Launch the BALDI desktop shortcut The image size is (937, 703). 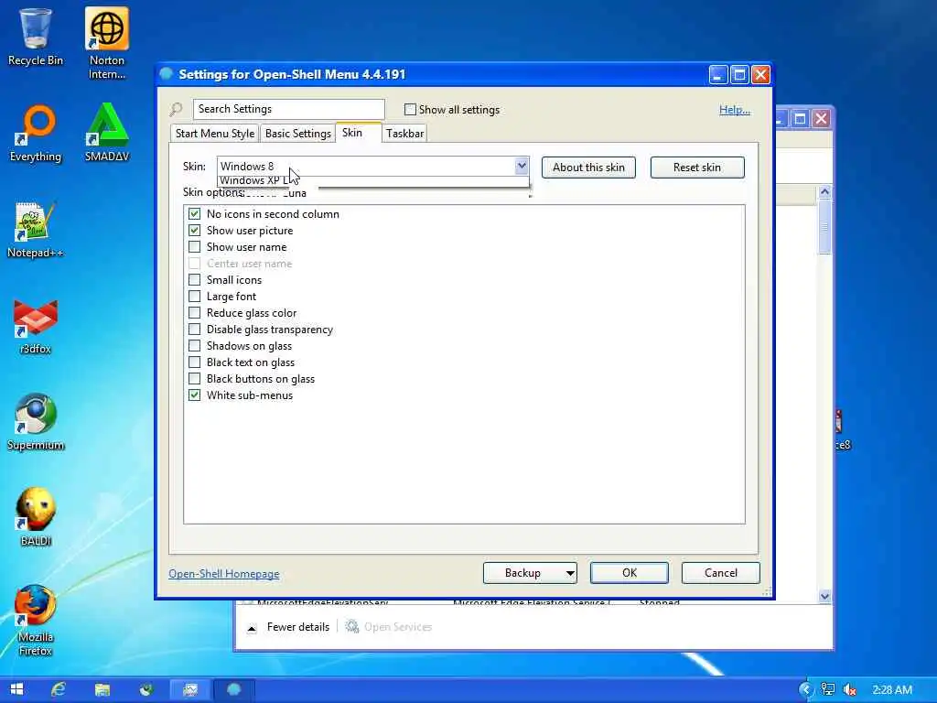(x=36, y=518)
